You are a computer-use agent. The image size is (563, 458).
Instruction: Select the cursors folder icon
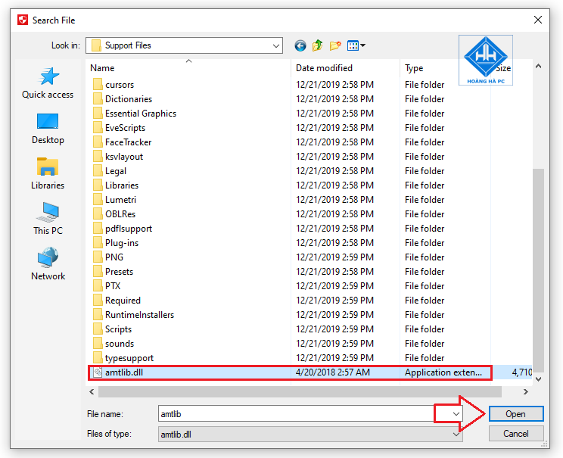(98, 85)
